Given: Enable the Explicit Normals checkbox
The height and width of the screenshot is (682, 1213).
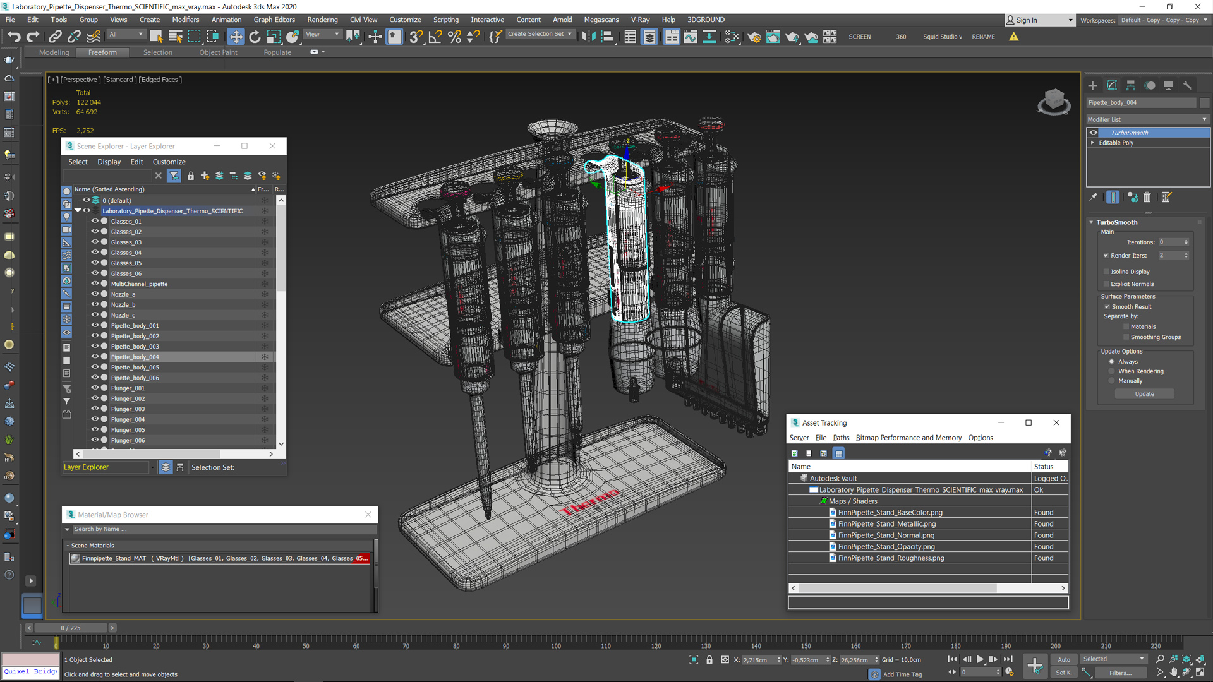Looking at the screenshot, I should 1106,284.
